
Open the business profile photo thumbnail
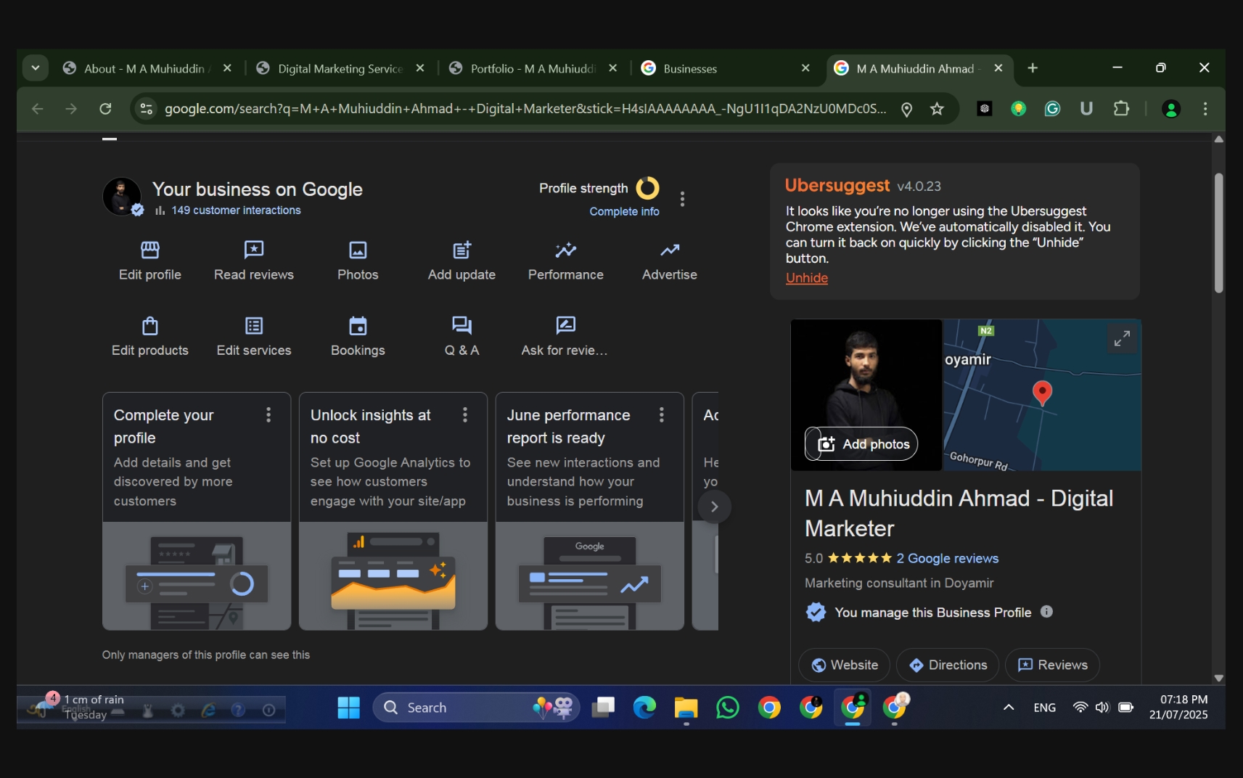click(x=122, y=197)
